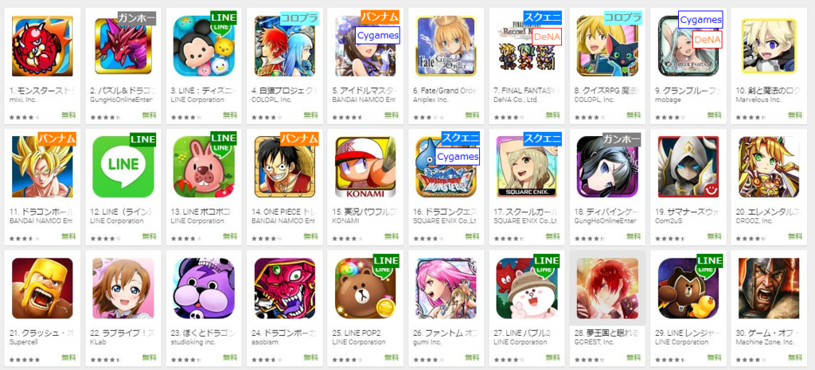Viewport: 815px width, 370px height.
Task: Open the Clash of Clans barbarian icon
Action: [x=42, y=288]
